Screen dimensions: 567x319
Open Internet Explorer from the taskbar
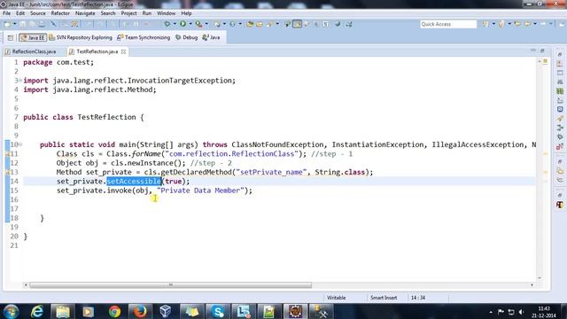37,311
